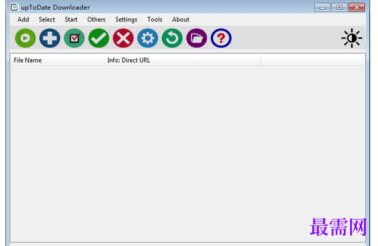Click the blue plus add icon

[x=50, y=38]
